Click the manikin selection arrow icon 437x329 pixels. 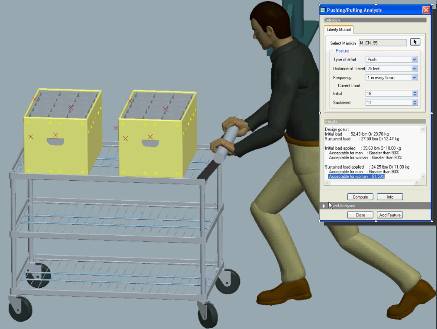coord(415,42)
